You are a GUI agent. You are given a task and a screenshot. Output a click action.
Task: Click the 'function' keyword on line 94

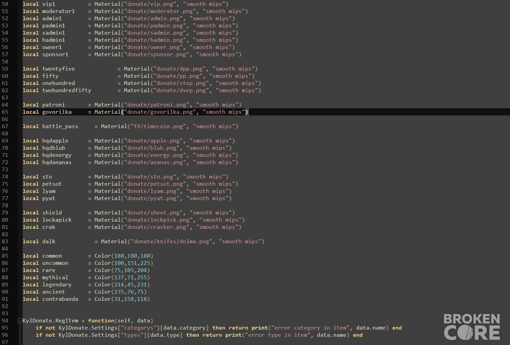(101, 321)
